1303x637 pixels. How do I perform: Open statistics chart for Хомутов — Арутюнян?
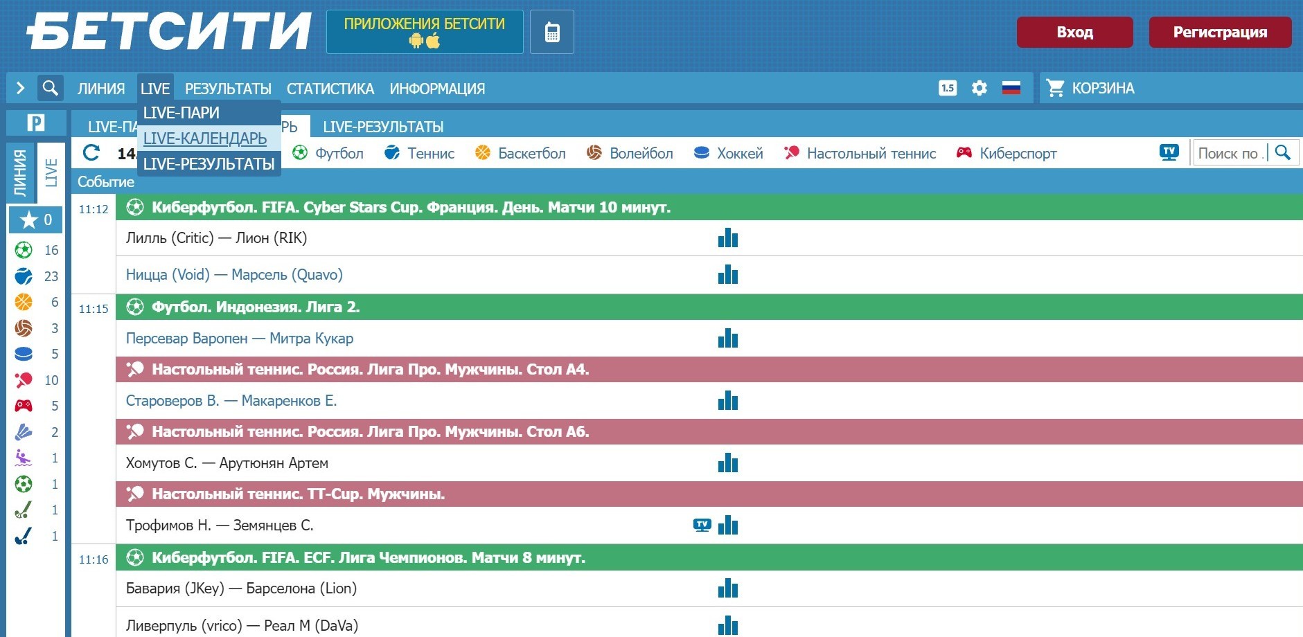(728, 463)
